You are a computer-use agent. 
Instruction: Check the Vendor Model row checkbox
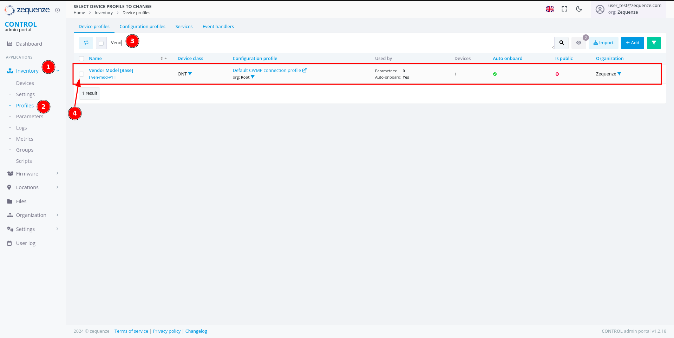(81, 74)
